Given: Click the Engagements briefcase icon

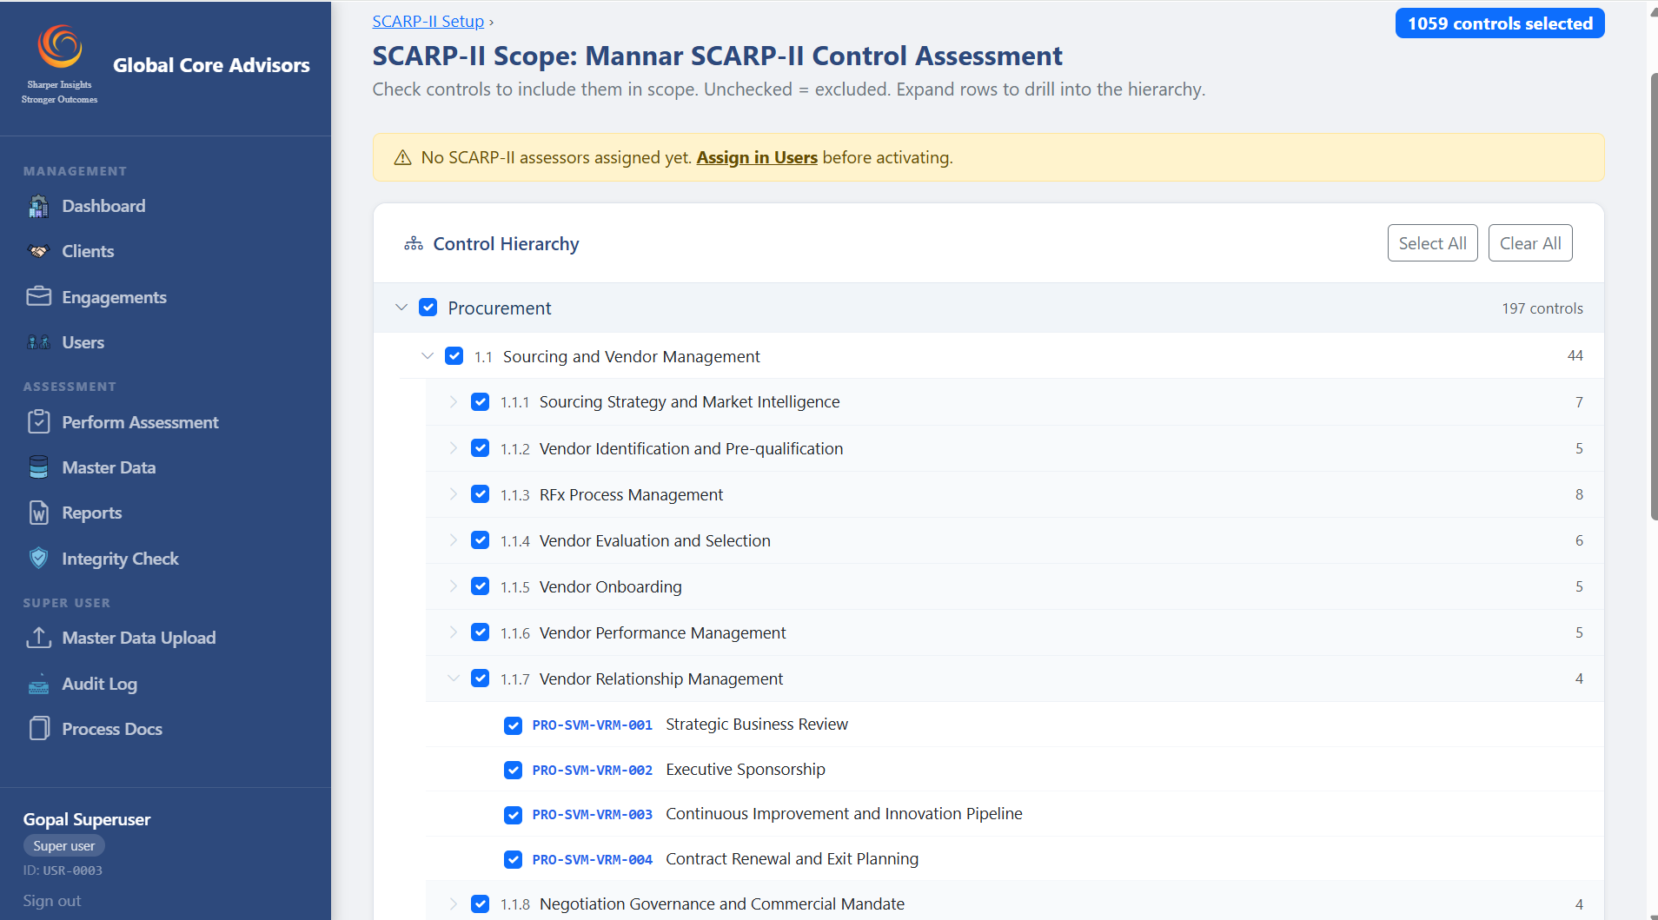Looking at the screenshot, I should [38, 297].
